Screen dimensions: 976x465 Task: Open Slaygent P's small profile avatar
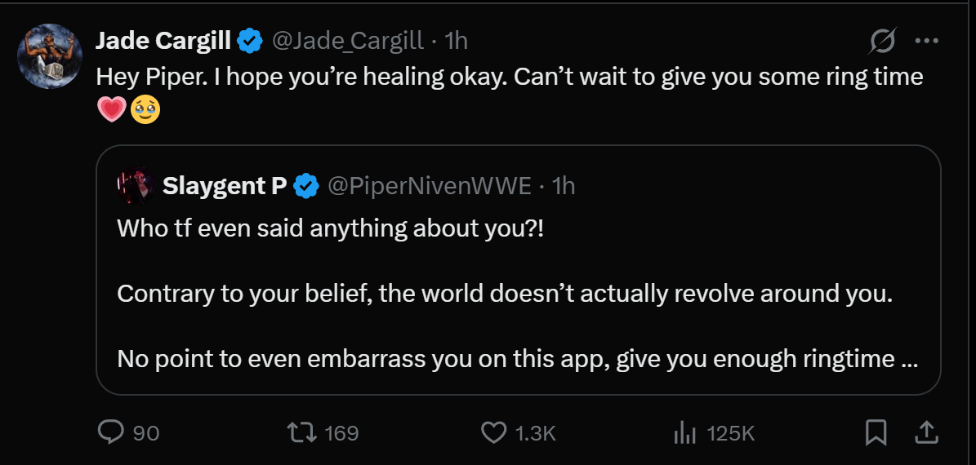[136, 185]
